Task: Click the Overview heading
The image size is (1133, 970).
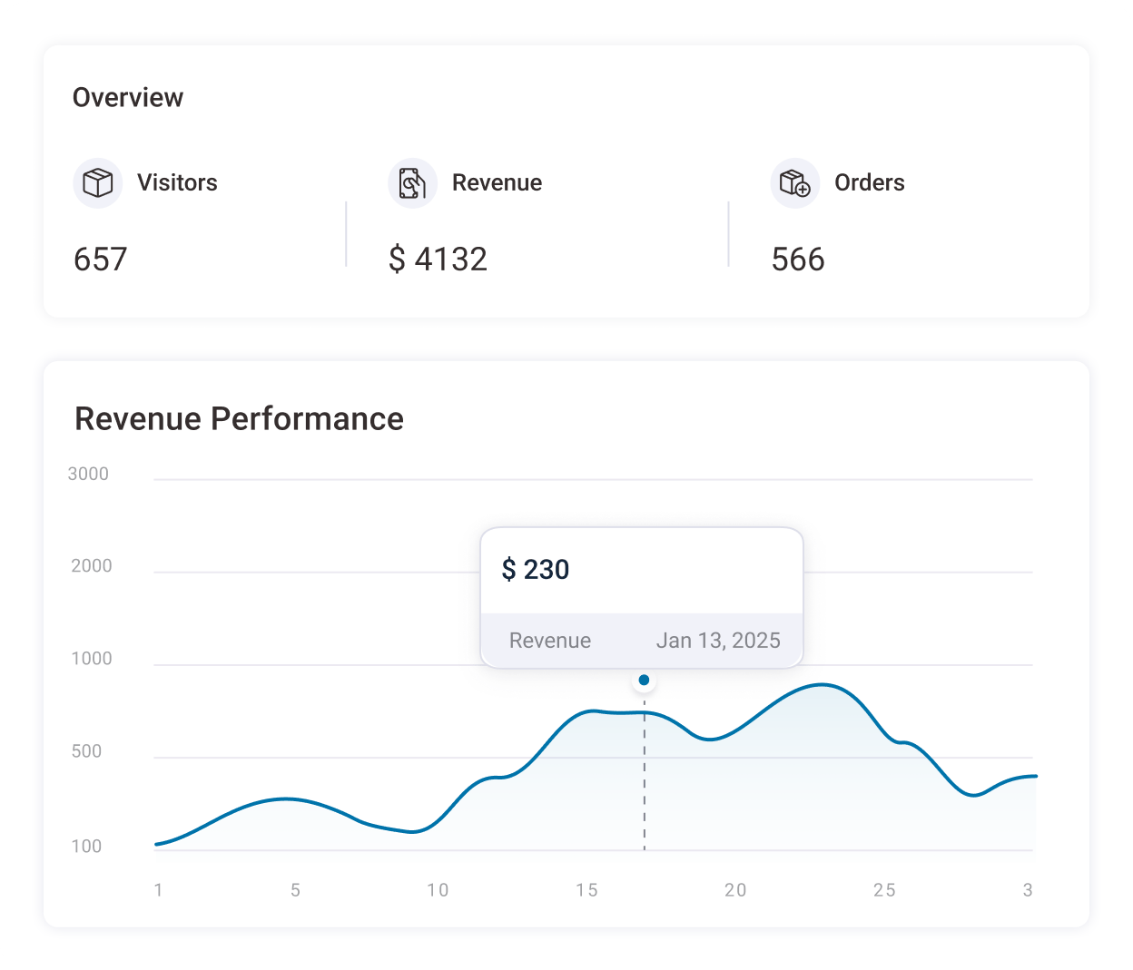Action: 128,98
